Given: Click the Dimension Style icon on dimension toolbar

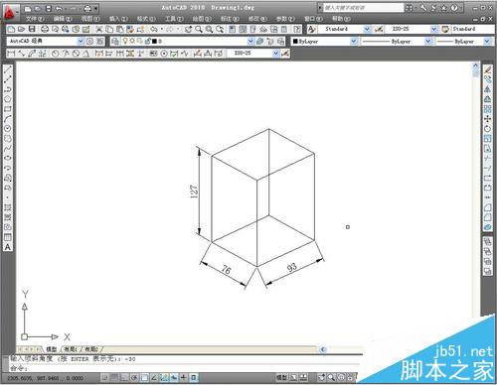Looking at the screenshot, I should (285, 54).
